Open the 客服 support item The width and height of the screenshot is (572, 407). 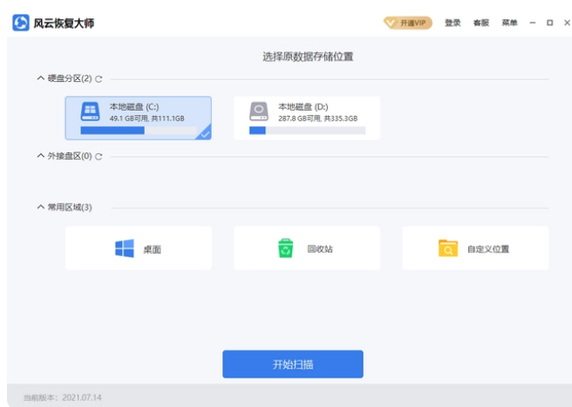[480, 23]
